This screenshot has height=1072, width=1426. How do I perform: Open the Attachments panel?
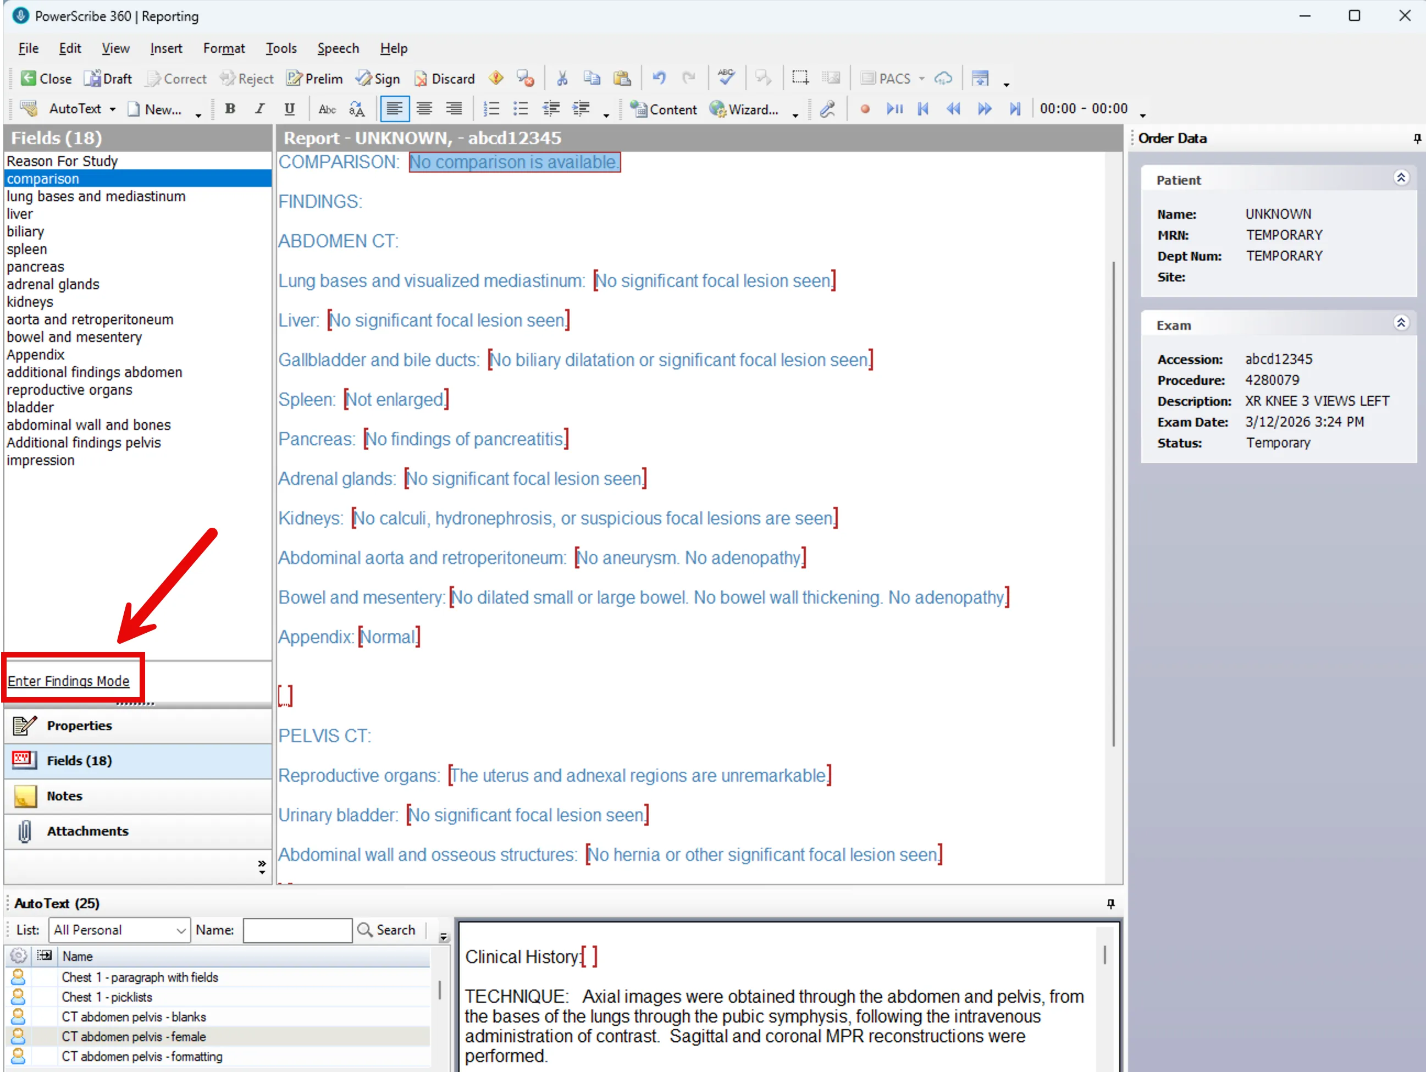[x=87, y=831]
